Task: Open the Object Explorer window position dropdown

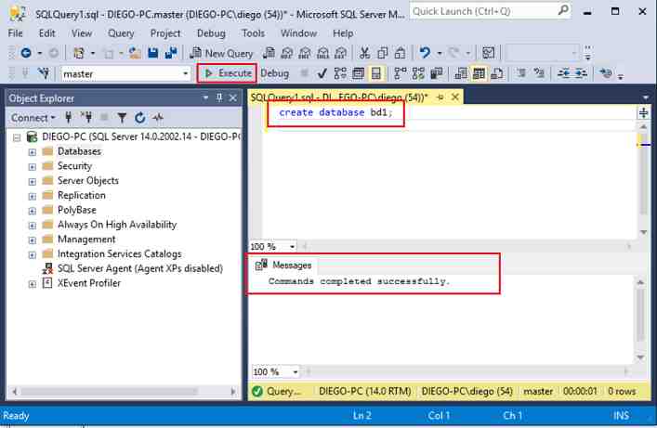Action: tap(205, 98)
